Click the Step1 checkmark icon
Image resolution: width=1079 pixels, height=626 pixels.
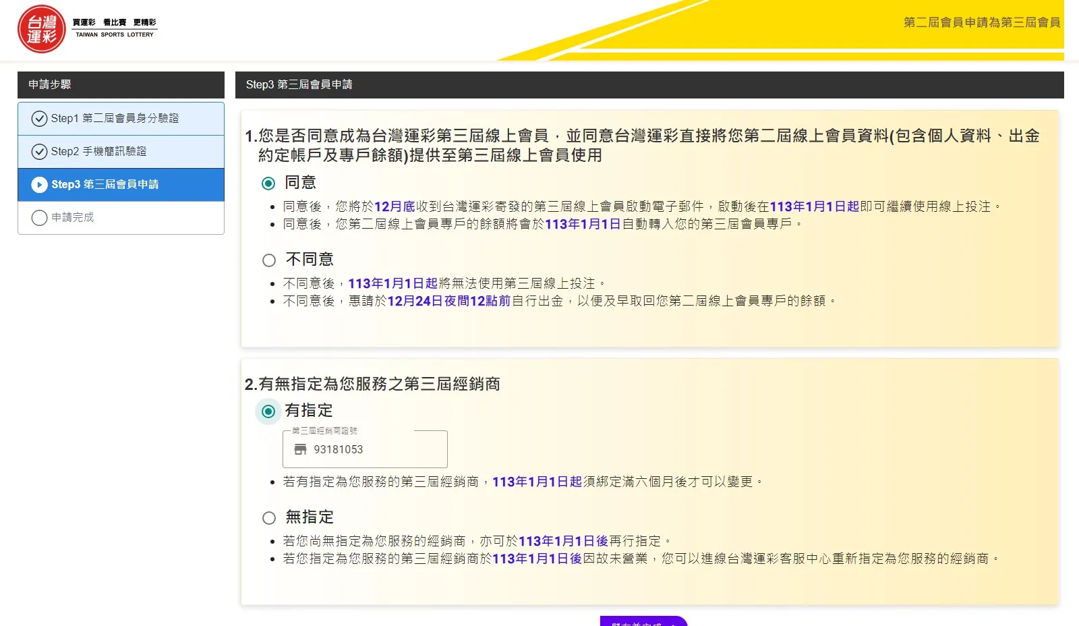(39, 119)
